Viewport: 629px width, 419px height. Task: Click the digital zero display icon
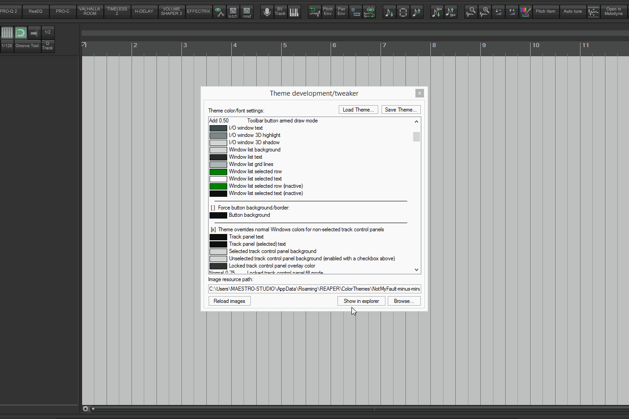click(403, 12)
